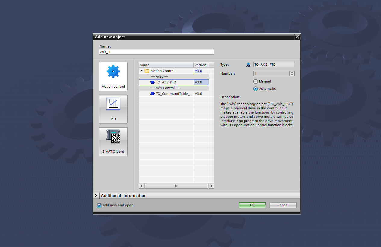Click the axis type icon beside TO_AXIS_PTO
This screenshot has height=247, width=381.
[248, 64]
